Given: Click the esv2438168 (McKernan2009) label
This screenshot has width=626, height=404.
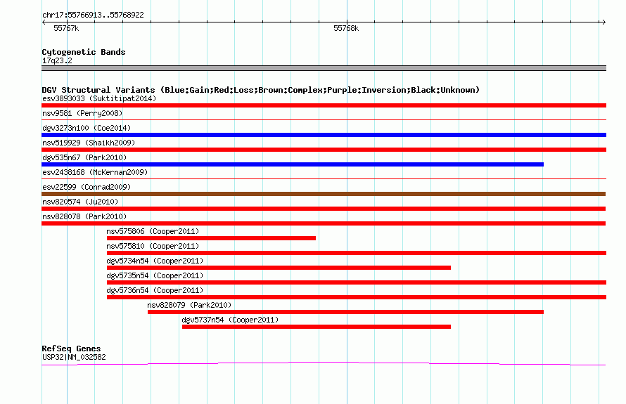Looking at the screenshot, I should [x=95, y=172].
